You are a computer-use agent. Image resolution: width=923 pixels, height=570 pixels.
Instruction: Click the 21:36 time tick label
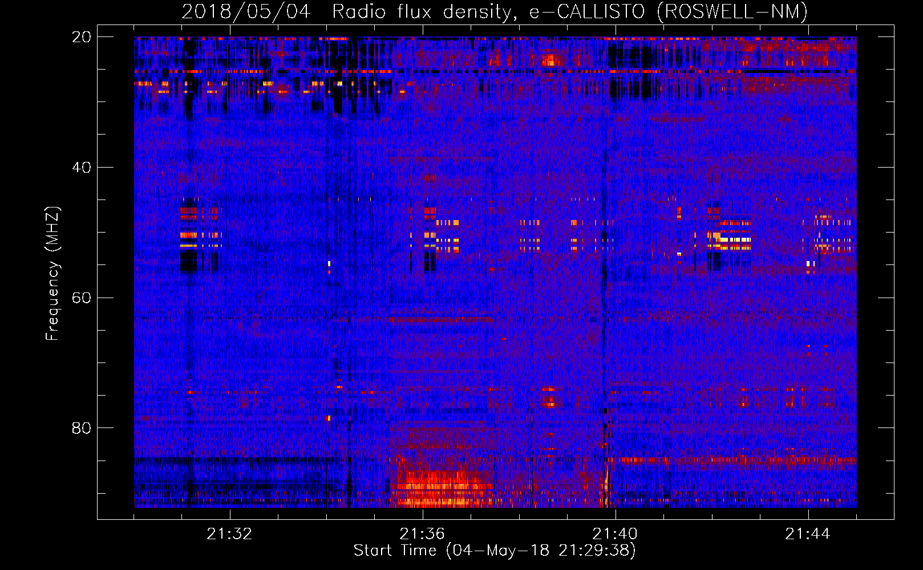422,534
